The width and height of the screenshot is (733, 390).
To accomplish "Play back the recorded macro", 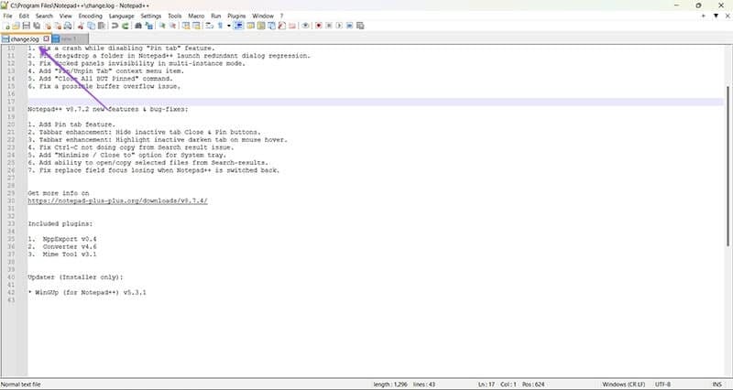I will pyautogui.click(x=339, y=26).
